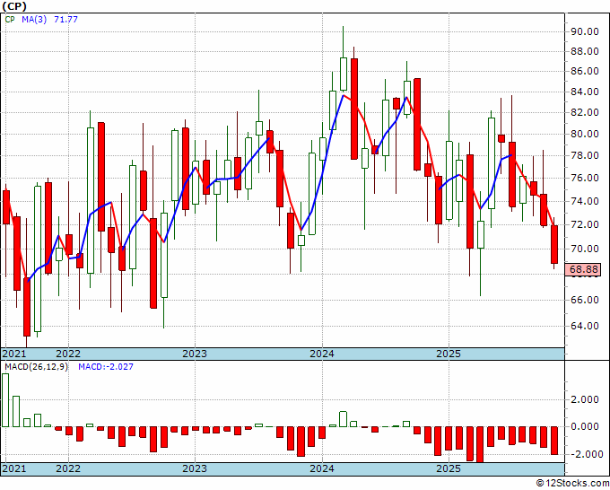
Task: Click the MACD(26,12,9) indicator label
Action: point(36,367)
